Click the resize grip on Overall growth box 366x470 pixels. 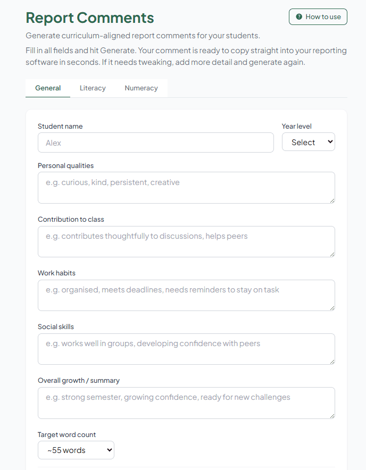pos(332,415)
